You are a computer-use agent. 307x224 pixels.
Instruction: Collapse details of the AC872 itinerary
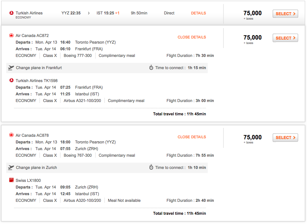192,37
